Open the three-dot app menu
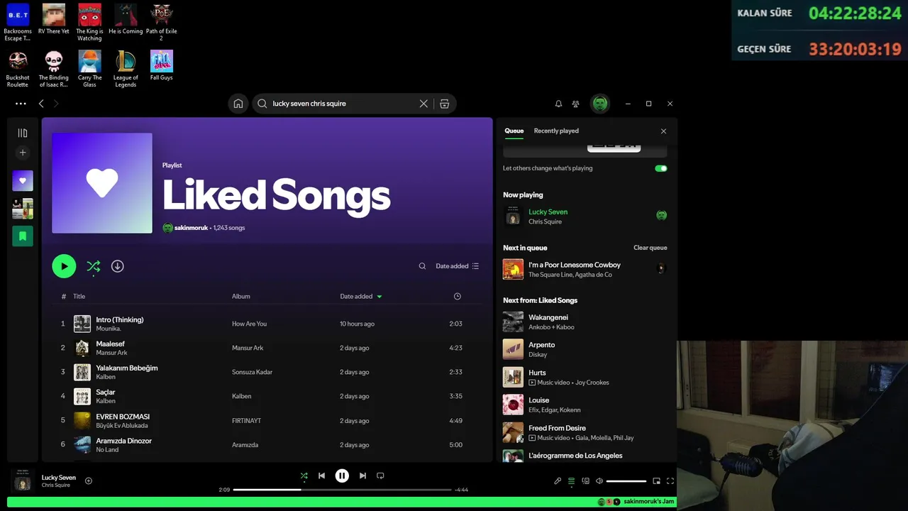 (x=21, y=104)
